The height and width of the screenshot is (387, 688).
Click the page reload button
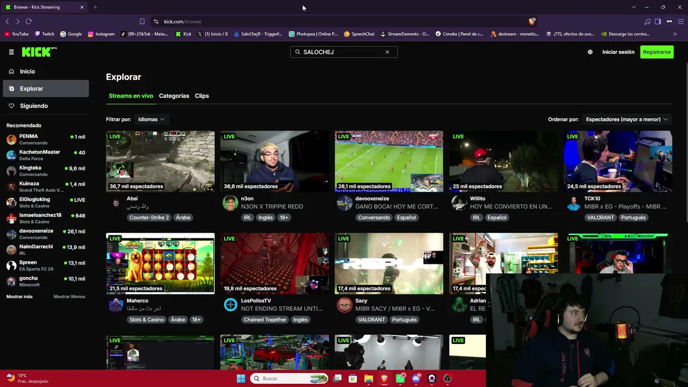click(x=28, y=21)
